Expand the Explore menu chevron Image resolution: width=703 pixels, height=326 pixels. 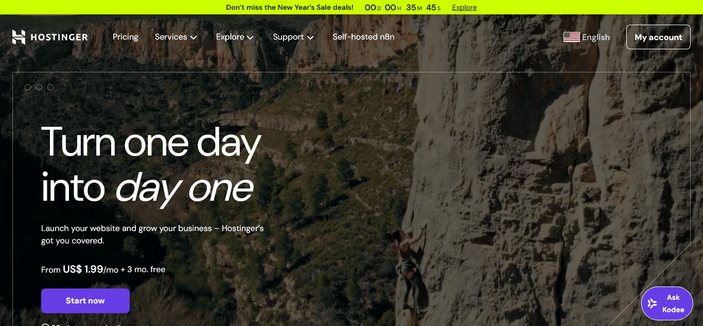pyautogui.click(x=250, y=37)
